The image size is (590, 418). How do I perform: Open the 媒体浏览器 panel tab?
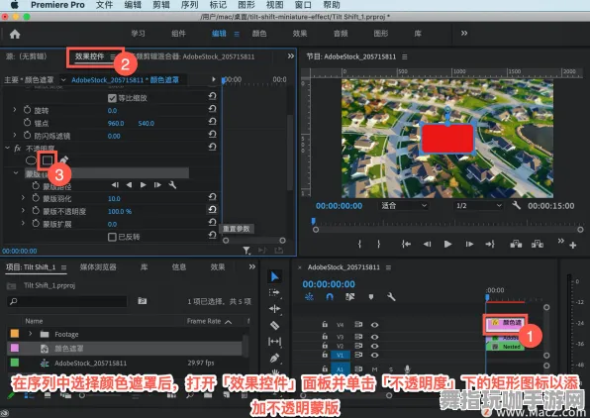98,267
